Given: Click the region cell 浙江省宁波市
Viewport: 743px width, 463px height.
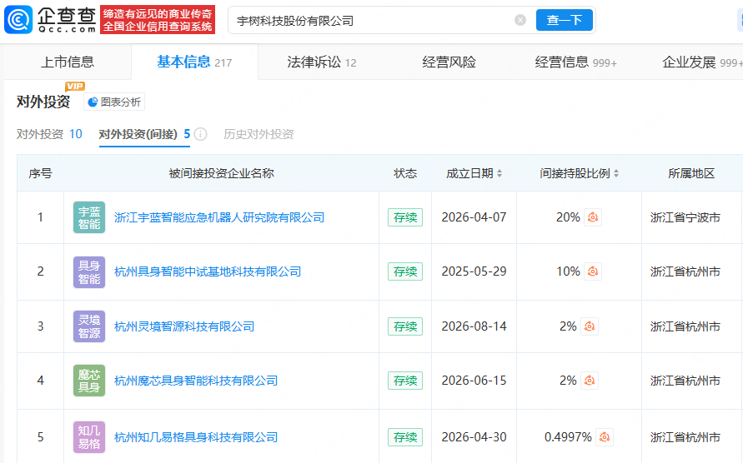Looking at the screenshot, I should tap(685, 217).
